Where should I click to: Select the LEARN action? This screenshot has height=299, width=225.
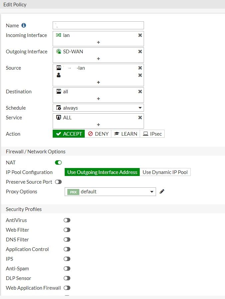pos(125,134)
